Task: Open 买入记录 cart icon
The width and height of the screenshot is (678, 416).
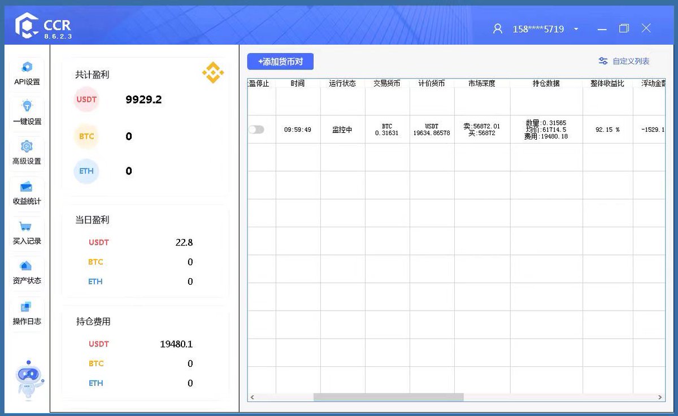Action: [x=25, y=227]
